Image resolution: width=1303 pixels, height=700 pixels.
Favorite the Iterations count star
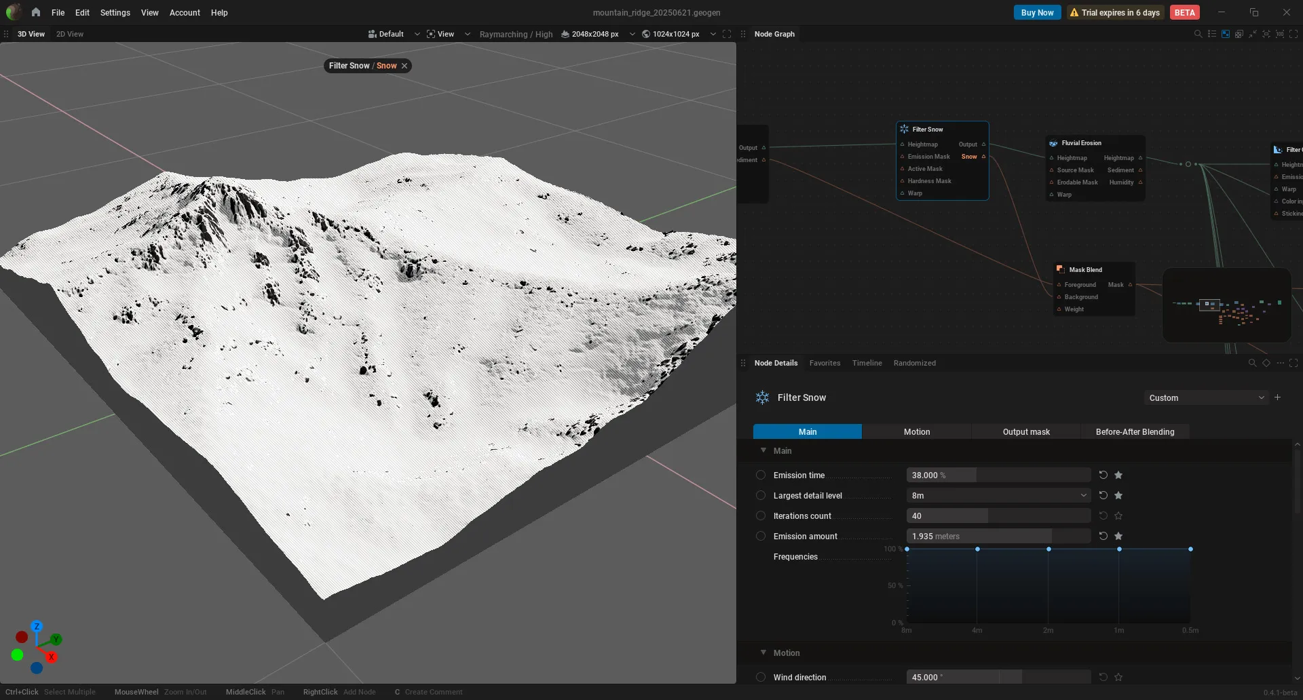[1118, 516]
